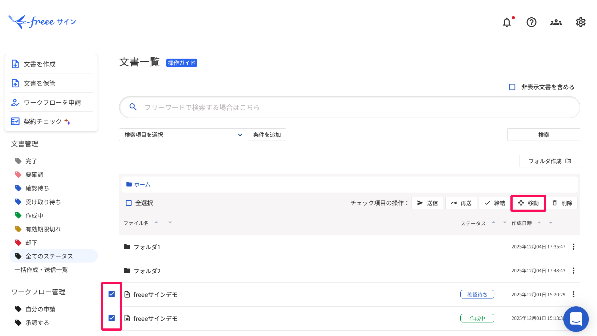Open 承認する under ワークフロー管理
The width and height of the screenshot is (597, 336).
37,323
